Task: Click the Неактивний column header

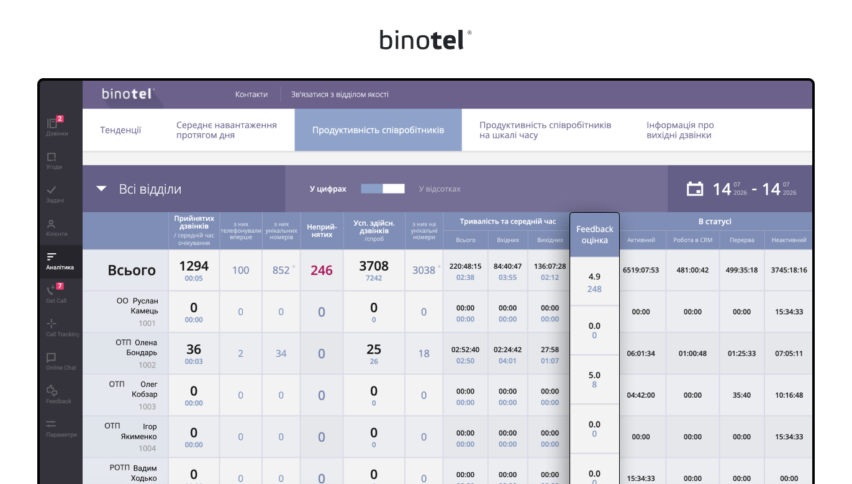Action: click(x=789, y=240)
